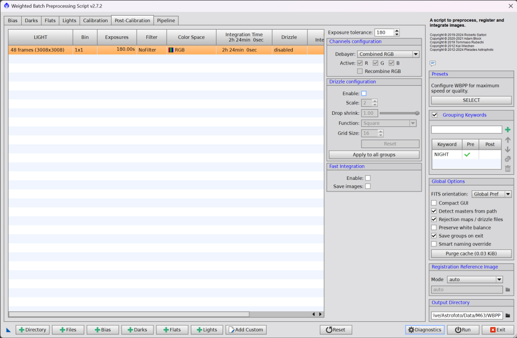Open the Debayer Combined RGB dropdown
517x338 pixels.
[x=388, y=54]
